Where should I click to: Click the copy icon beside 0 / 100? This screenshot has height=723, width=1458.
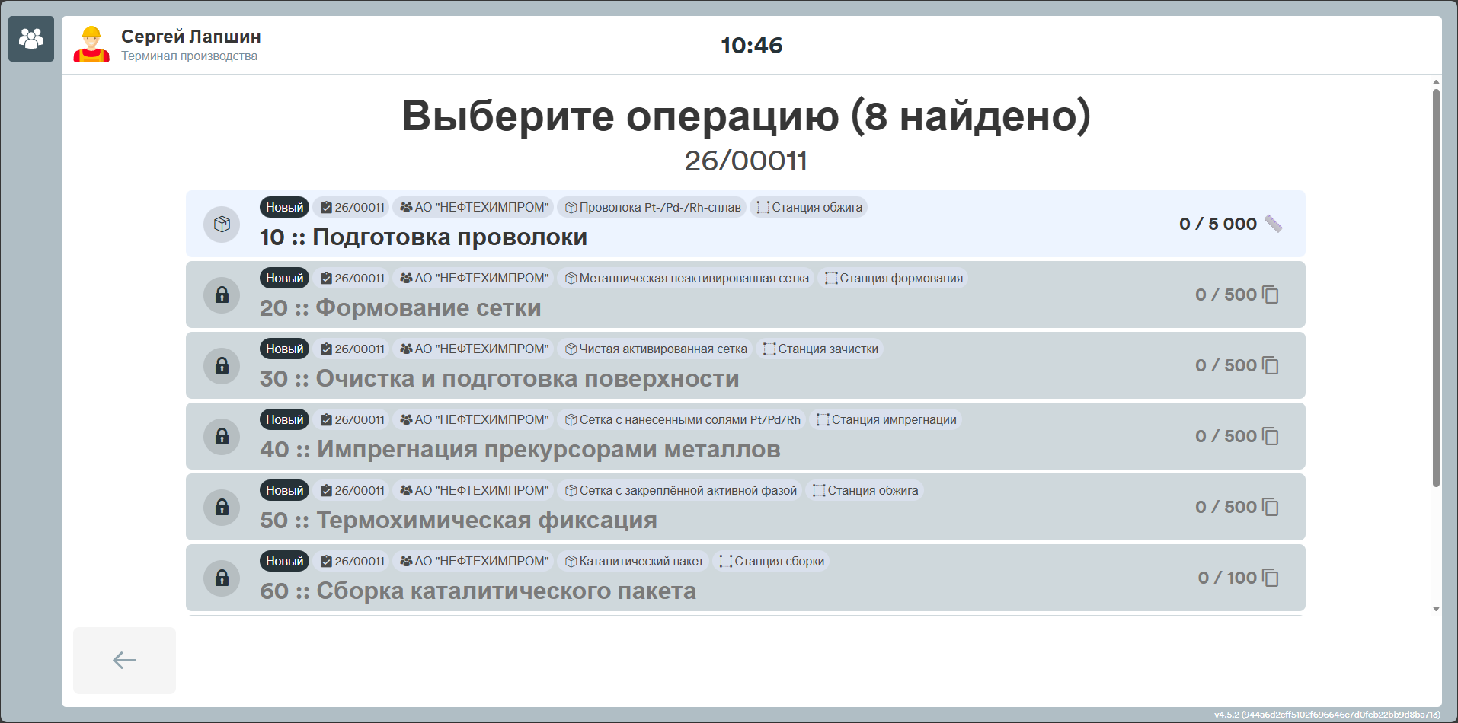tap(1271, 578)
